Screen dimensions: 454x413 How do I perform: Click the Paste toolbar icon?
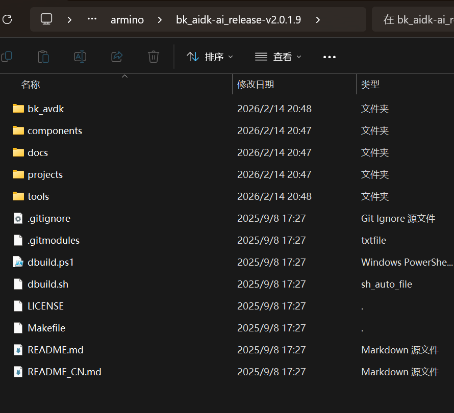[x=43, y=57]
